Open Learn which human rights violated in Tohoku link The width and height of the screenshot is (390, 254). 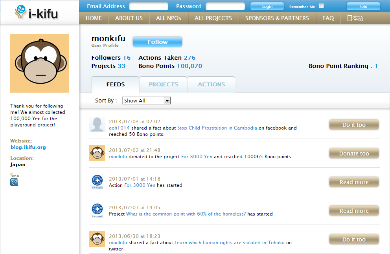[230, 243]
